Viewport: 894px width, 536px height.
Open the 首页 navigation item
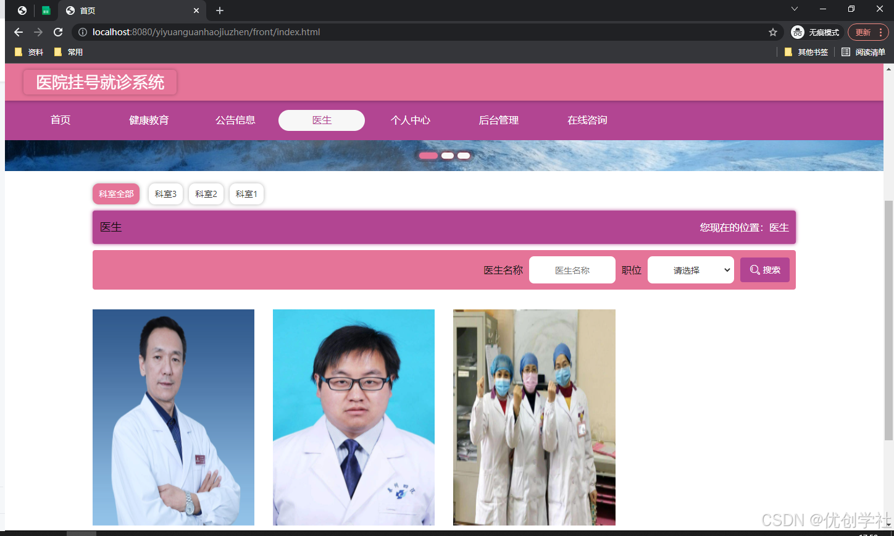tap(61, 120)
